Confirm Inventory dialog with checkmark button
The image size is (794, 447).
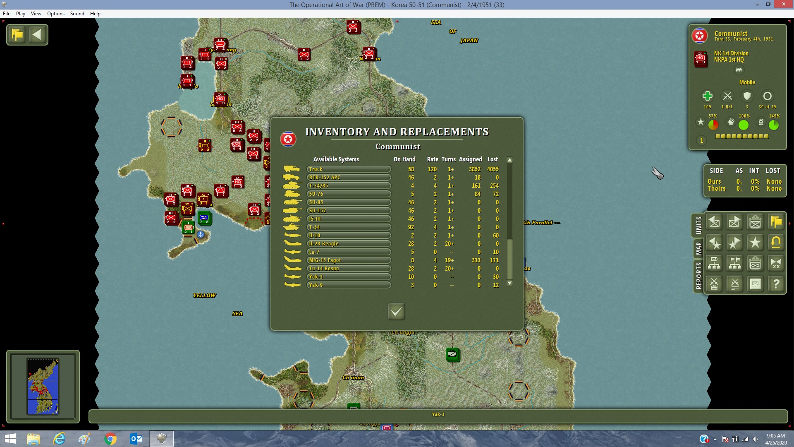tap(396, 311)
